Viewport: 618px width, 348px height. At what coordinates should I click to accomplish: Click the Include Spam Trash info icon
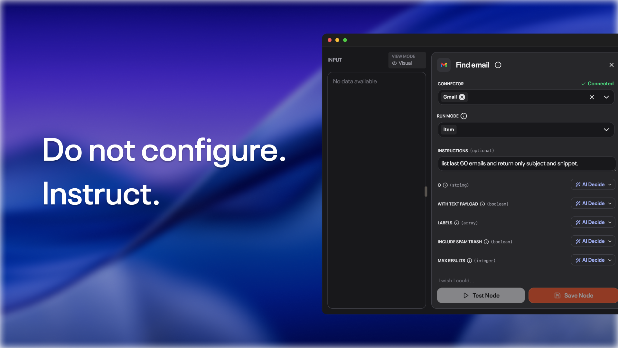click(486, 242)
